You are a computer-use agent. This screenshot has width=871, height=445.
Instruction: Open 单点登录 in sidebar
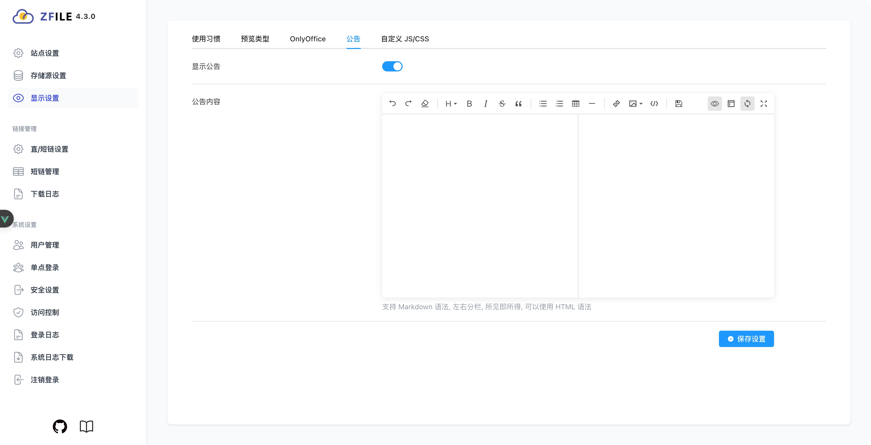click(x=73, y=267)
